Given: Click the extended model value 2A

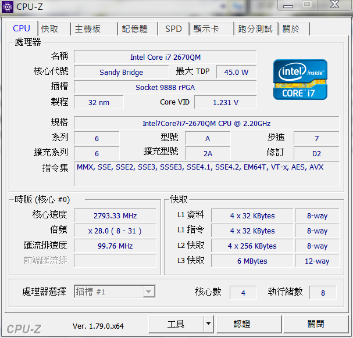Looking at the screenshot, I should click(208, 153).
